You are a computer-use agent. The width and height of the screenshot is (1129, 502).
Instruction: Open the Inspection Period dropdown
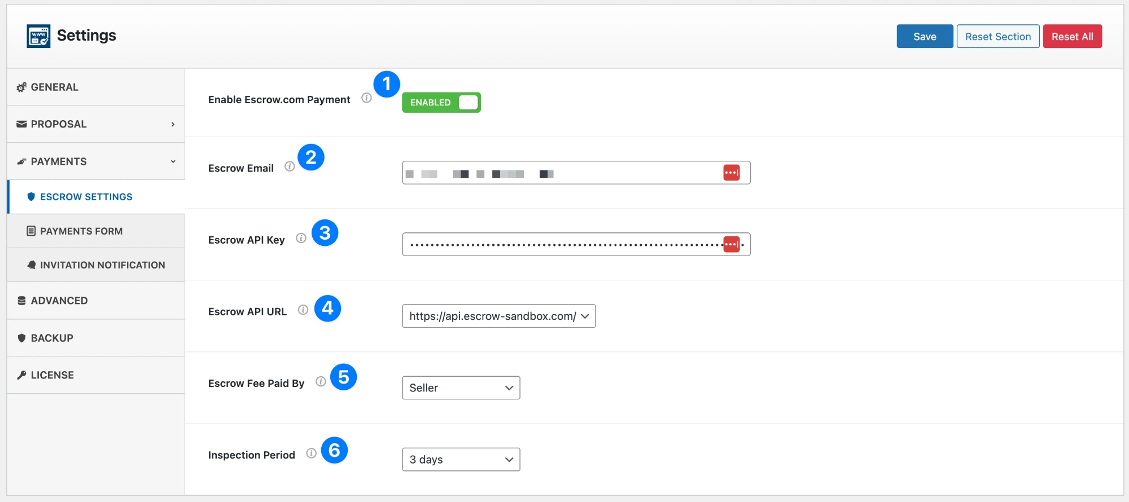click(461, 460)
